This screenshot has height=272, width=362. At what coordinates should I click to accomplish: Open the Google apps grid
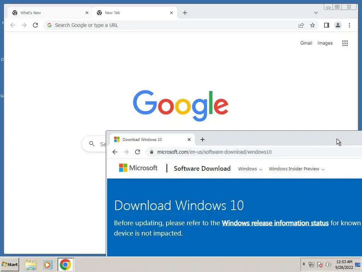tap(345, 43)
